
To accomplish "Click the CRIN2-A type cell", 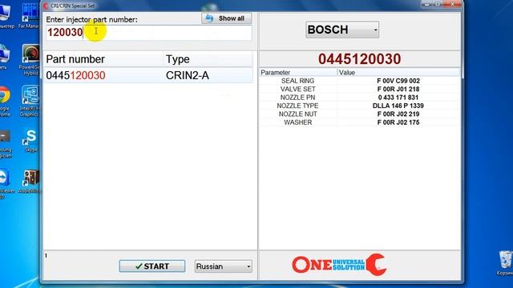I will point(188,75).
